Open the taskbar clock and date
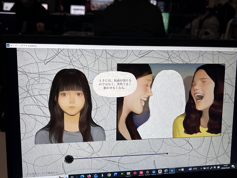This screenshot has width=237, height=178. click(x=225, y=166)
